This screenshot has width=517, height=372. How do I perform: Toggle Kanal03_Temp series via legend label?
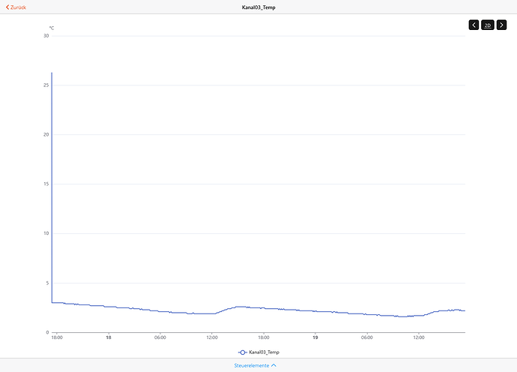pyautogui.click(x=264, y=352)
